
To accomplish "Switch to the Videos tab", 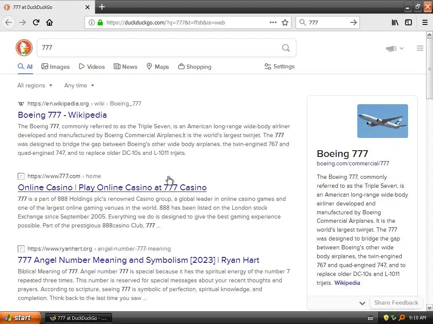I will click(92, 67).
